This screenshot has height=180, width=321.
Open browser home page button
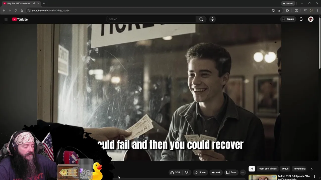(x=22, y=10)
